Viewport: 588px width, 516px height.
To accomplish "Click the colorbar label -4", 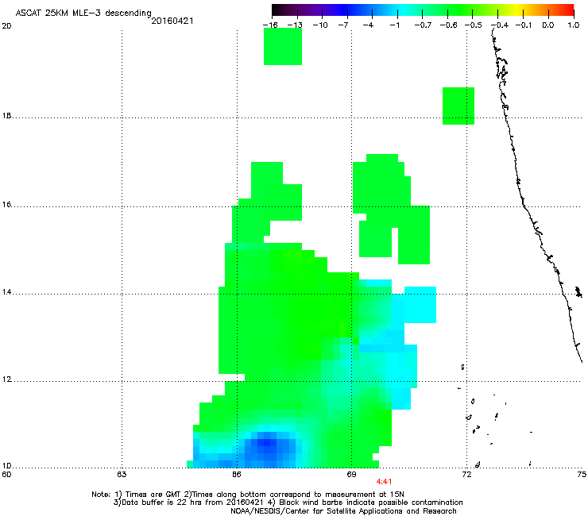I will pyautogui.click(x=368, y=25).
